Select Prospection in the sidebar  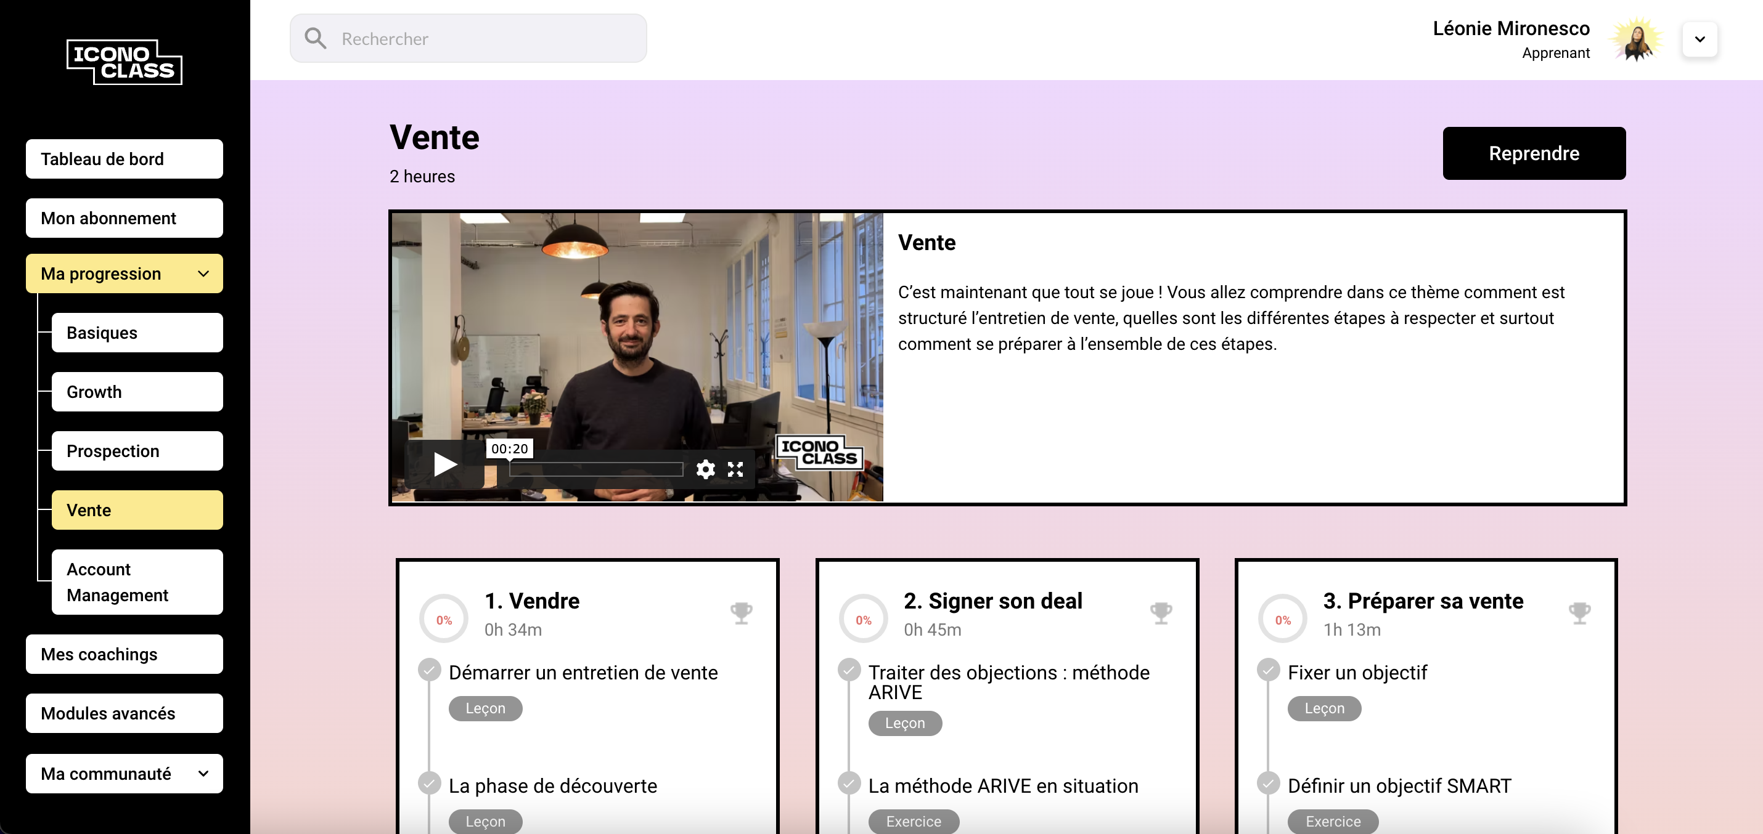137,450
